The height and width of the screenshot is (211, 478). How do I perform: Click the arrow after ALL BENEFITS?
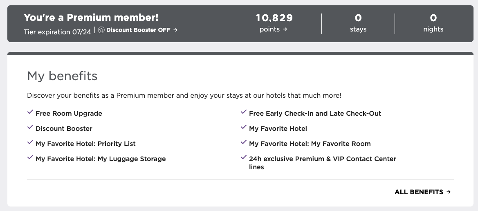click(x=449, y=192)
